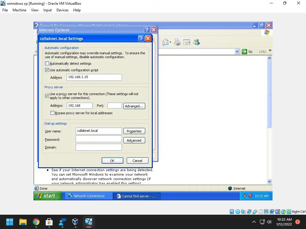This screenshot has height=229, width=306.
Task: Click the VirtualBox audio indicator
Action: click(243, 212)
